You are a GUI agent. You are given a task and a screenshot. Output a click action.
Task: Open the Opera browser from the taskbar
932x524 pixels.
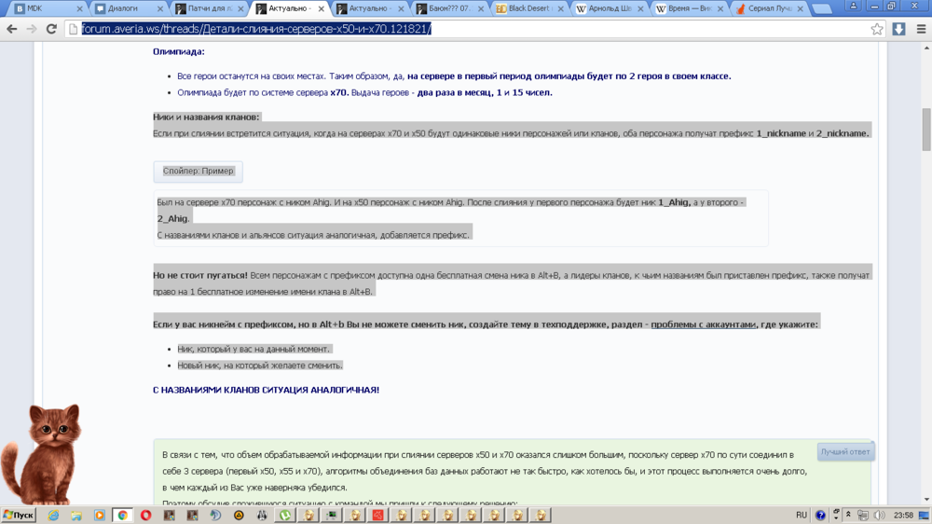145,515
